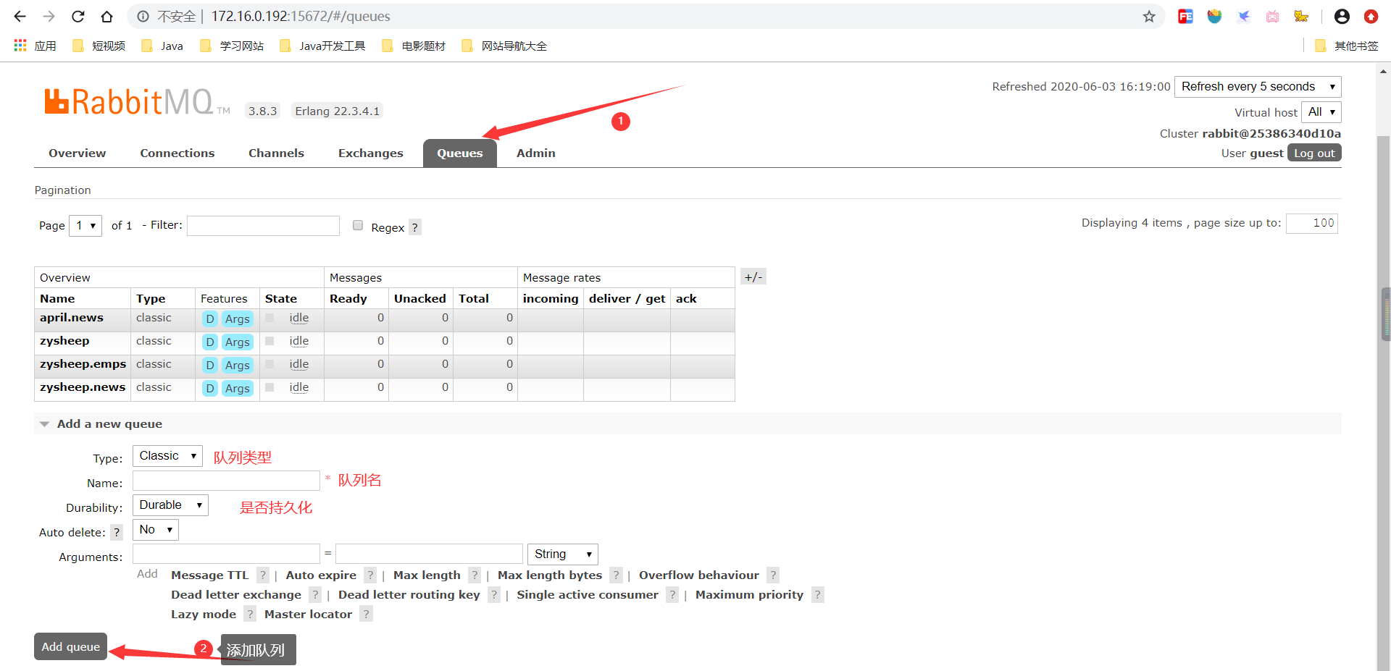Image resolution: width=1391 pixels, height=671 pixels.
Task: Open the browser profile account icon
Action: 1342,16
